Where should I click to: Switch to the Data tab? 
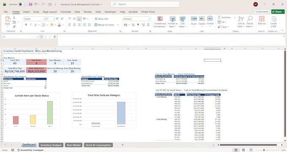pyautogui.click(x=77, y=12)
